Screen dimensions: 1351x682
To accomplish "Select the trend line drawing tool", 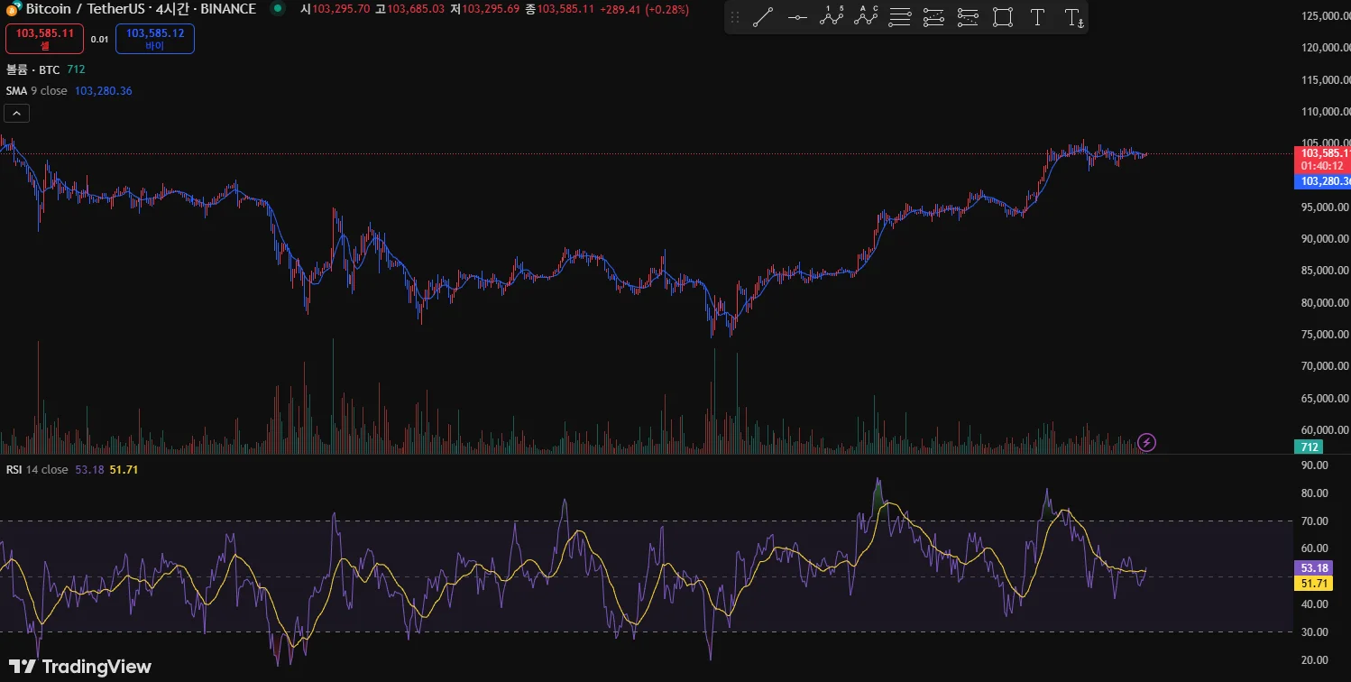I will [x=763, y=17].
